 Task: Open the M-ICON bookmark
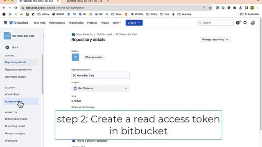137,14
